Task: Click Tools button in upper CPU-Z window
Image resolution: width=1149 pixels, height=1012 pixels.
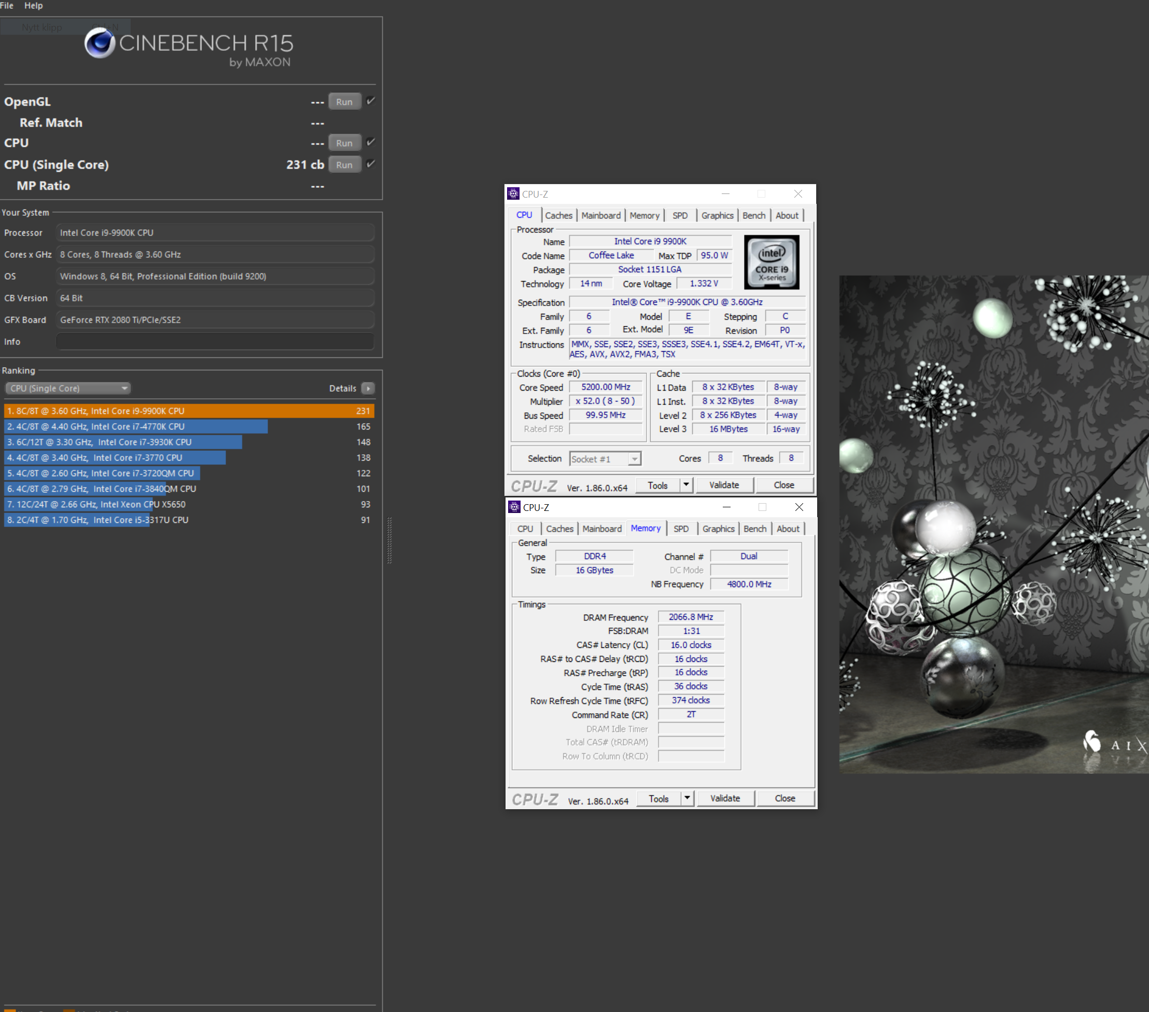Action: (x=657, y=486)
